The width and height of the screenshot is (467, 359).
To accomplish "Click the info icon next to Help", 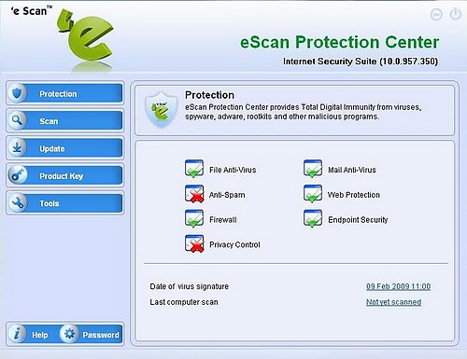I will [x=17, y=334].
